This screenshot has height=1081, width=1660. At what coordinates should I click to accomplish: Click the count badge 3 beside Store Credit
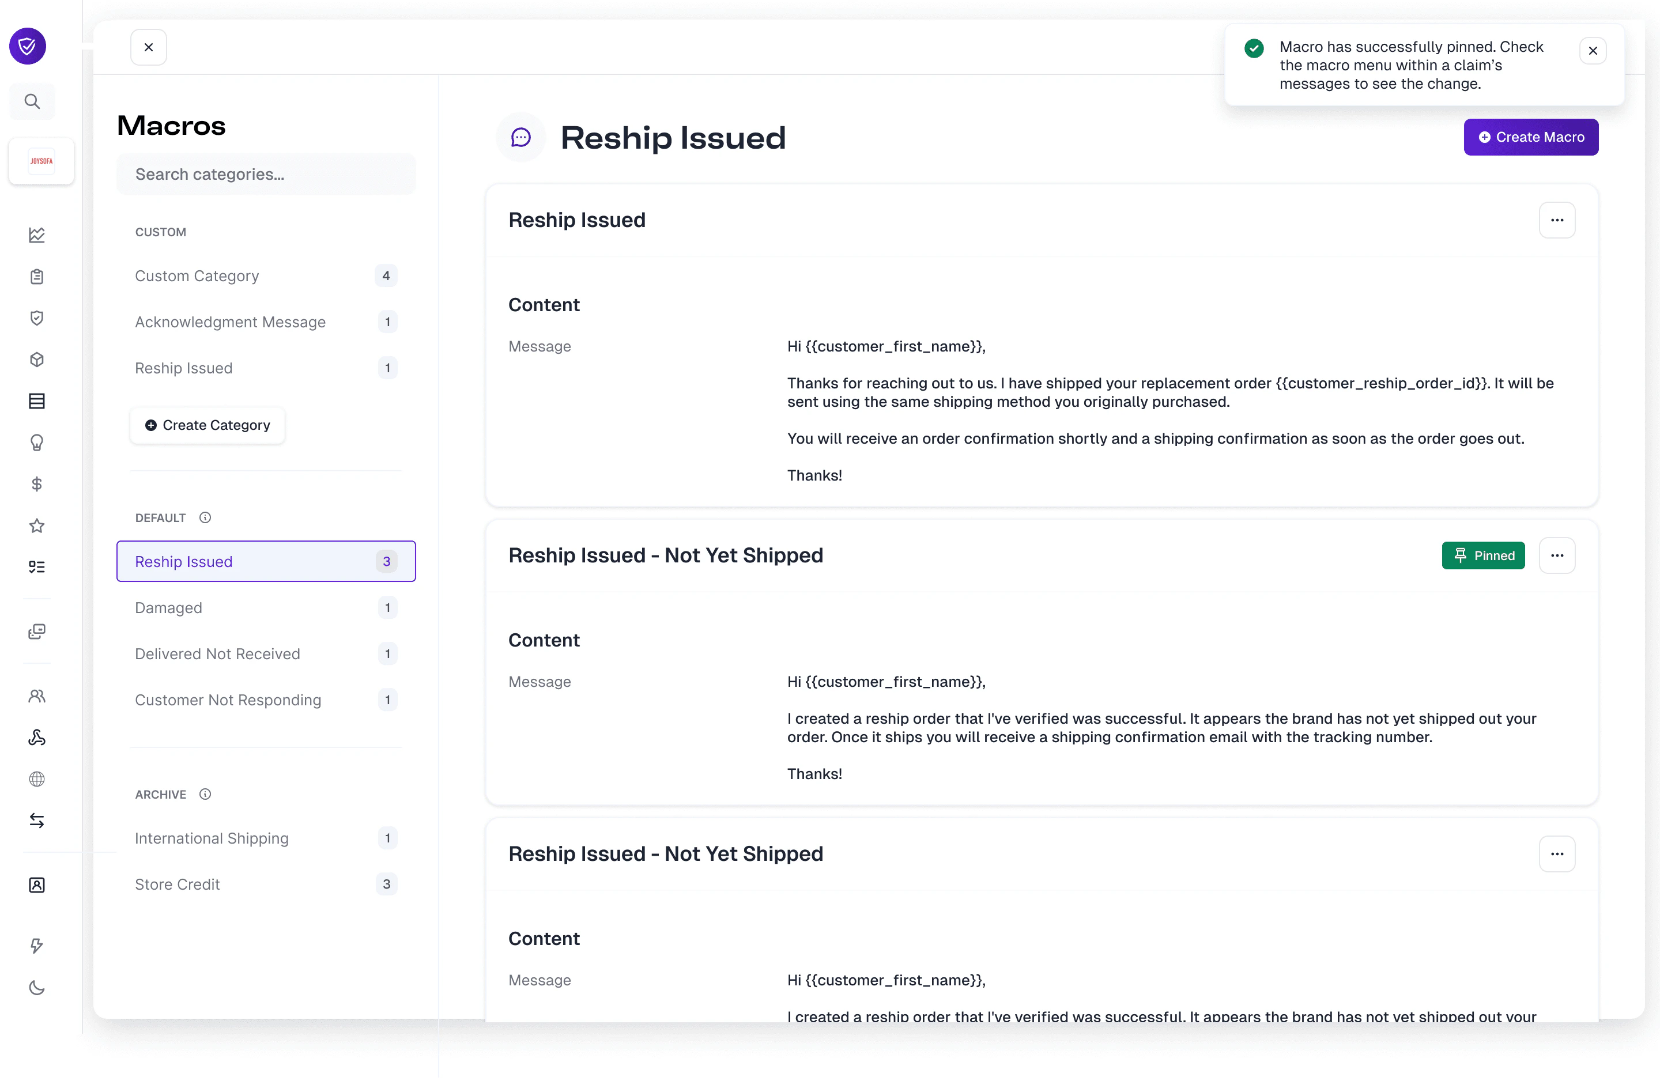click(x=386, y=885)
